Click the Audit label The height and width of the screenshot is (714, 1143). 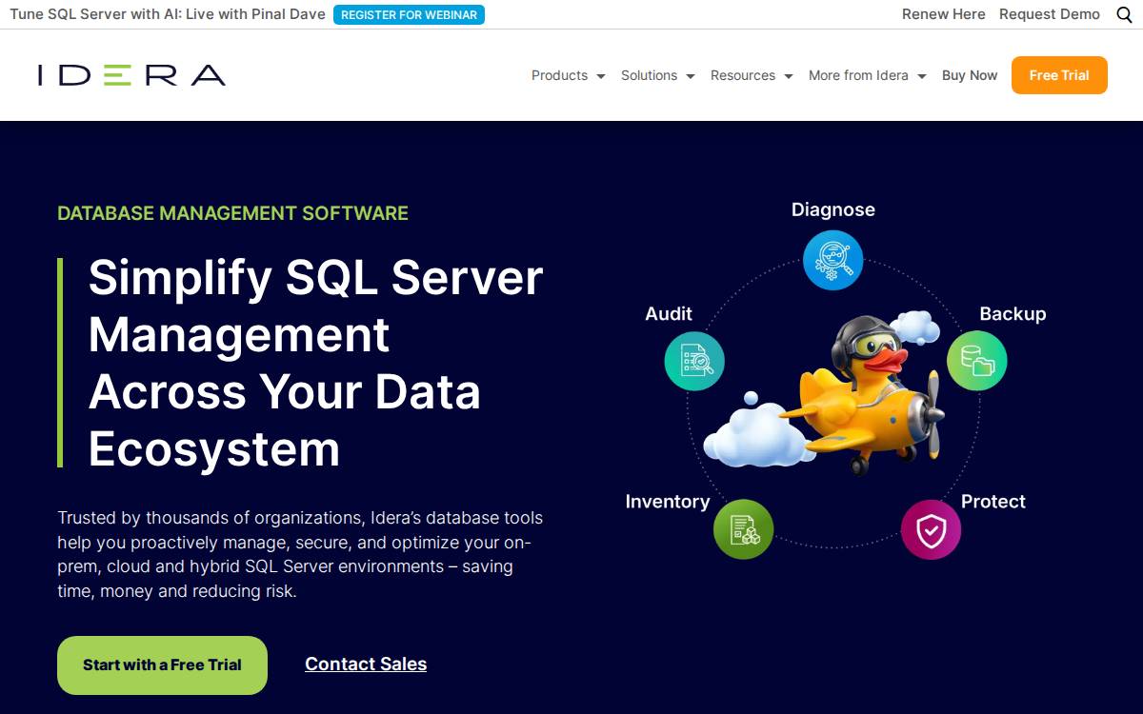(669, 313)
